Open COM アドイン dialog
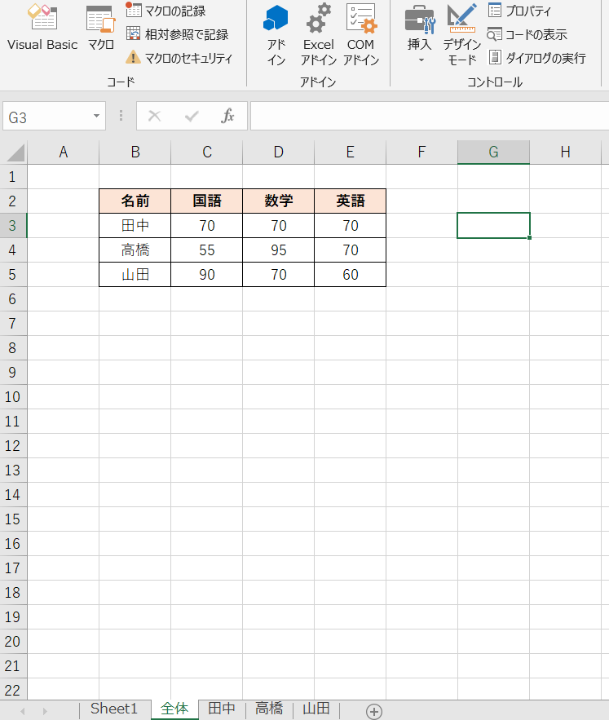 click(361, 35)
